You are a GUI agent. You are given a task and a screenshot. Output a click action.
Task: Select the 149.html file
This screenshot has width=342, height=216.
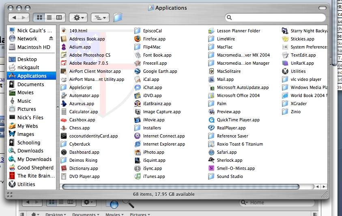click(74, 31)
